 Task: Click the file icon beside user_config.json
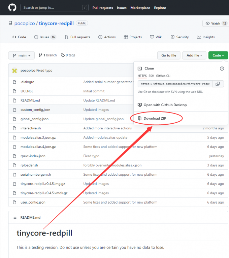point(14,202)
